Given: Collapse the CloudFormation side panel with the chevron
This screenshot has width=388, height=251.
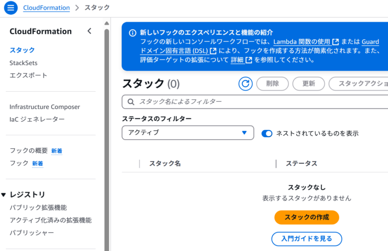Looking at the screenshot, I should point(89,31).
